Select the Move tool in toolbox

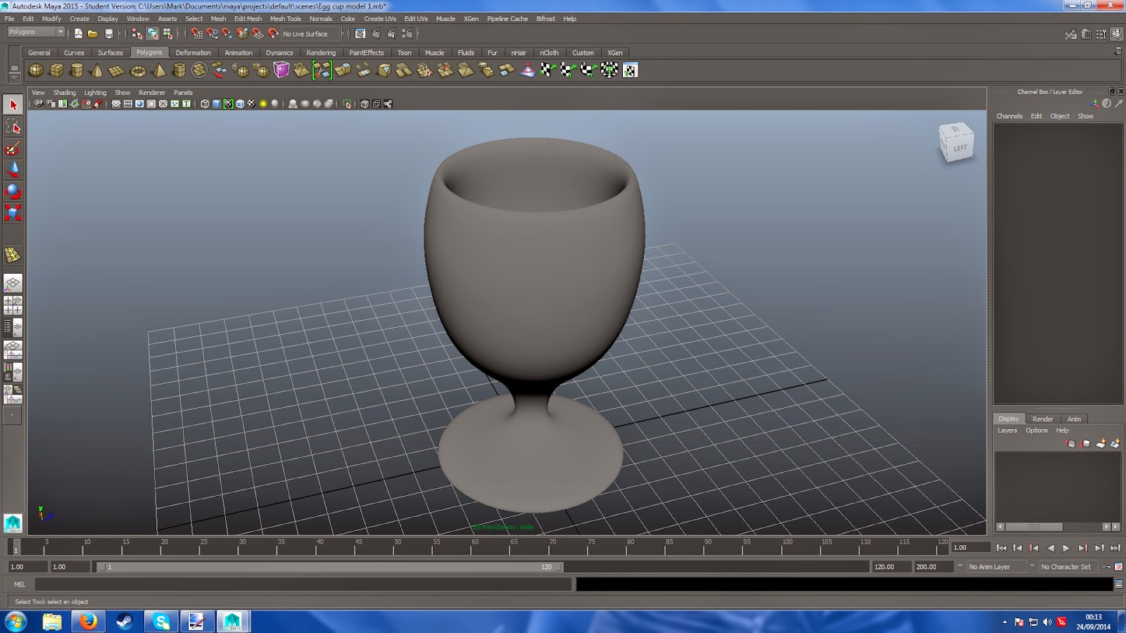point(13,170)
